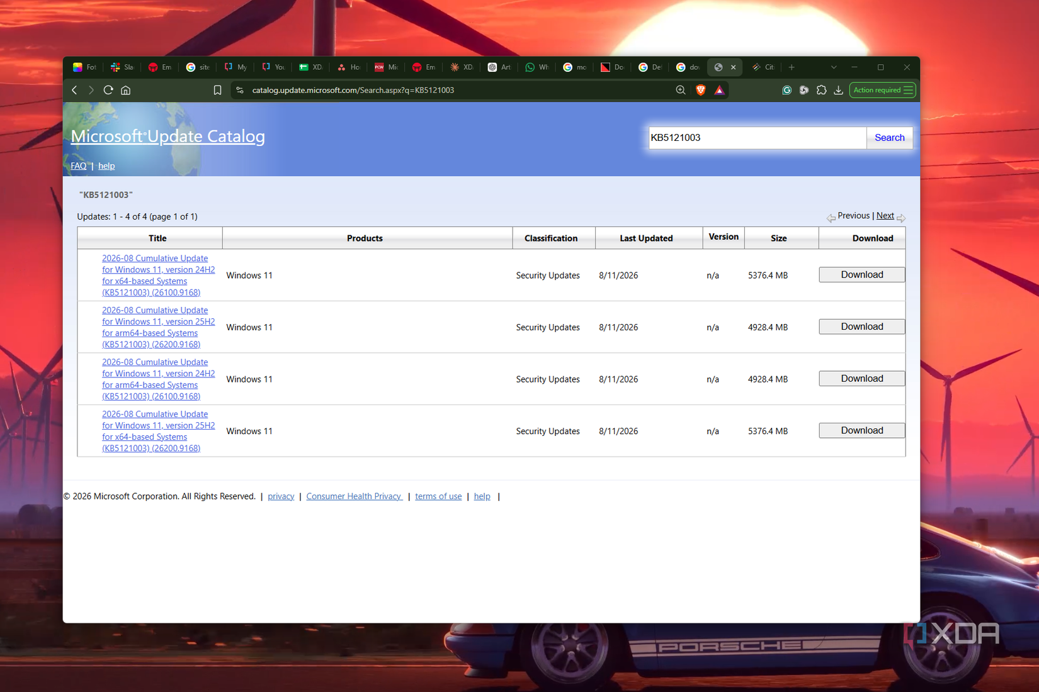Sort results by Title column
The height and width of the screenshot is (692, 1039).
click(157, 238)
